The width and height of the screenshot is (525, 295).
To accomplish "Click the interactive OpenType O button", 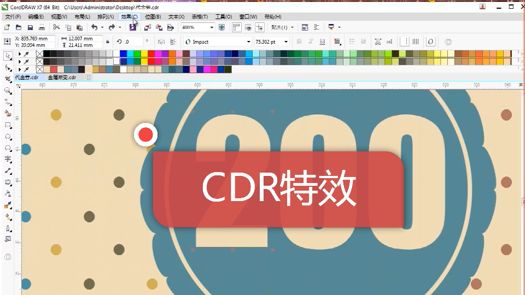I will coord(430,42).
